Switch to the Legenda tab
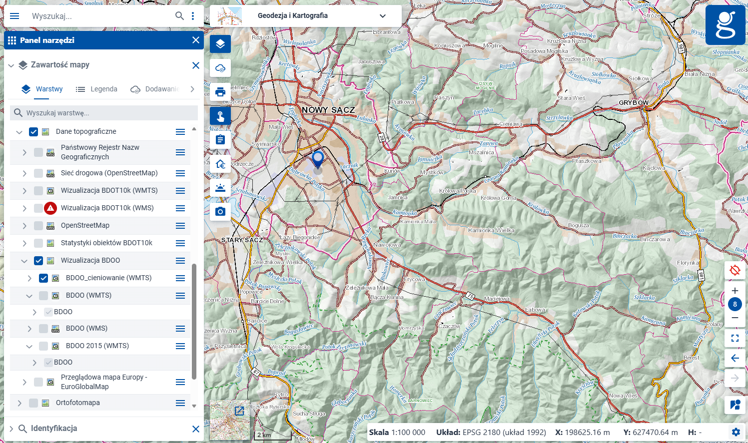This screenshot has width=748, height=443. (96, 89)
